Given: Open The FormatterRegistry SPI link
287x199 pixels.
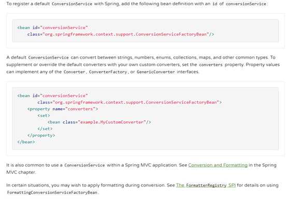Looking at the screenshot, I should pyautogui.click(x=206, y=186).
